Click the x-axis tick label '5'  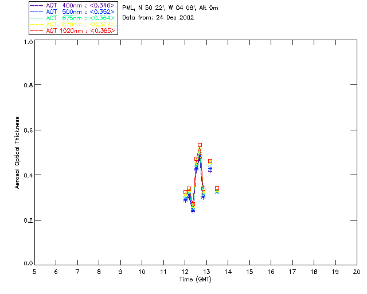pyautogui.click(x=34, y=272)
